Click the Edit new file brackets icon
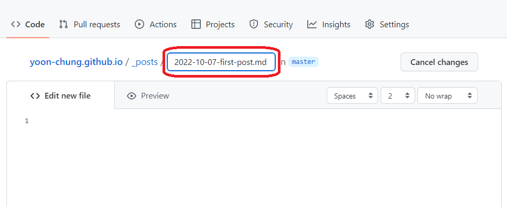Viewport: 507px width, 207px height. click(35, 96)
